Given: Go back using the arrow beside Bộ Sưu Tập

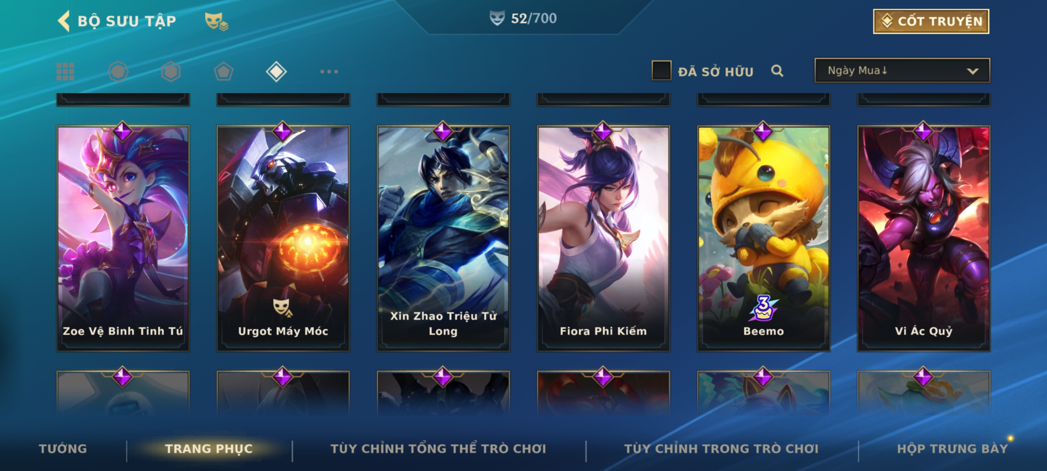Looking at the screenshot, I should (x=64, y=21).
